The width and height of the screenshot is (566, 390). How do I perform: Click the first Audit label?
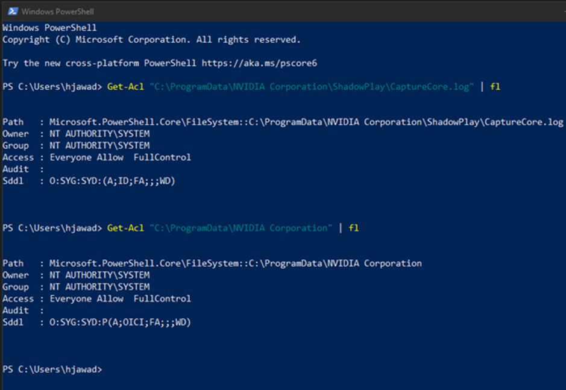(16, 169)
